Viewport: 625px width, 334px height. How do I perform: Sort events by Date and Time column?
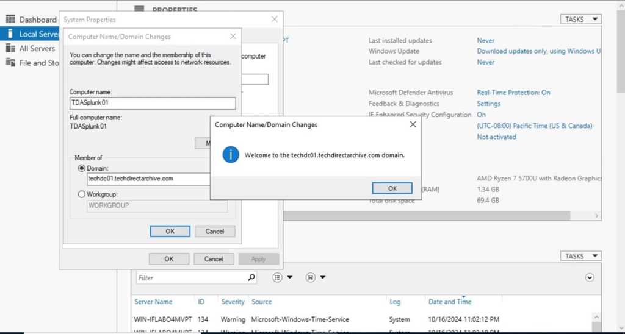click(x=450, y=302)
